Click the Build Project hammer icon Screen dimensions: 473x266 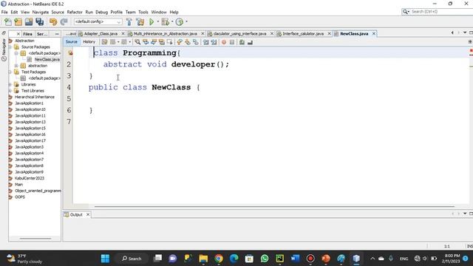click(x=129, y=21)
